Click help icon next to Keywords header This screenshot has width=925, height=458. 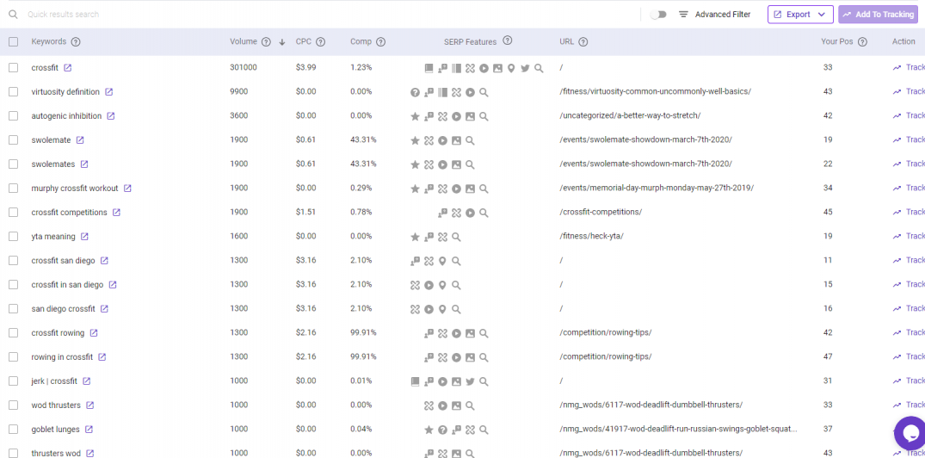(76, 42)
